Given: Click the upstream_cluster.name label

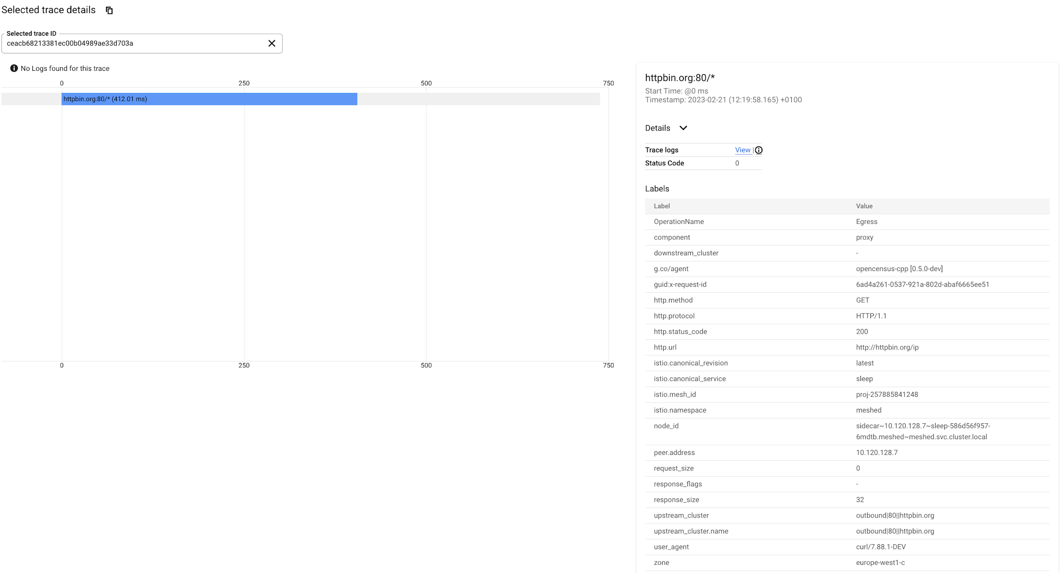Looking at the screenshot, I should (x=691, y=532).
